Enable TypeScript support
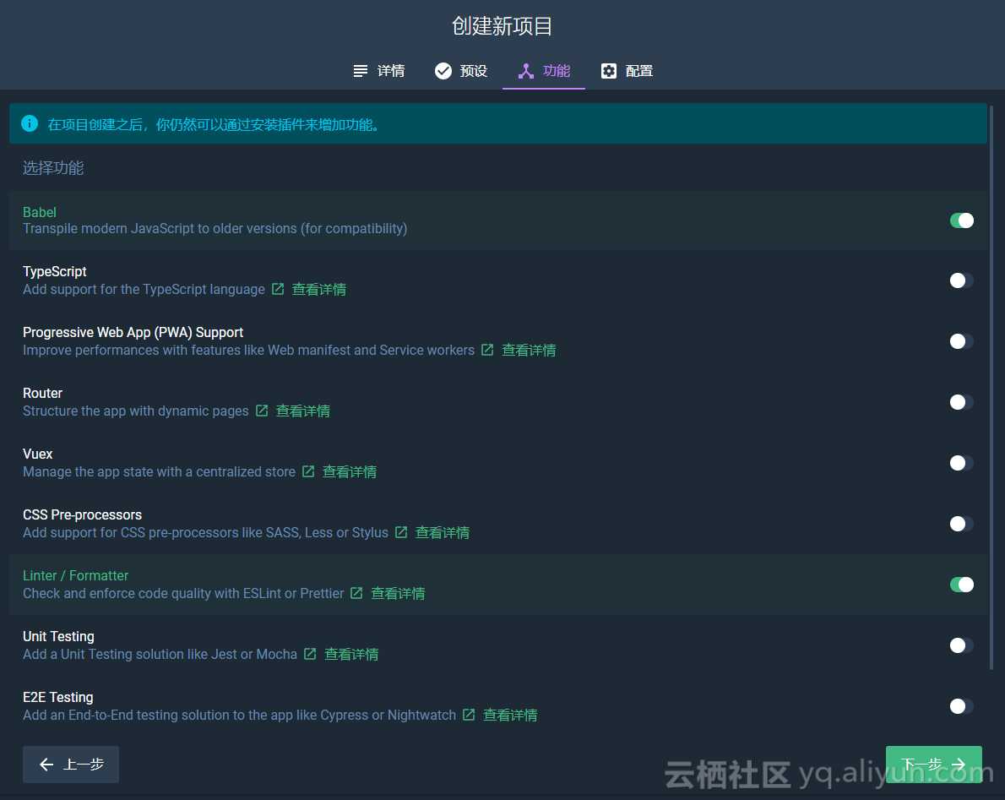1005x800 pixels. pos(960,280)
